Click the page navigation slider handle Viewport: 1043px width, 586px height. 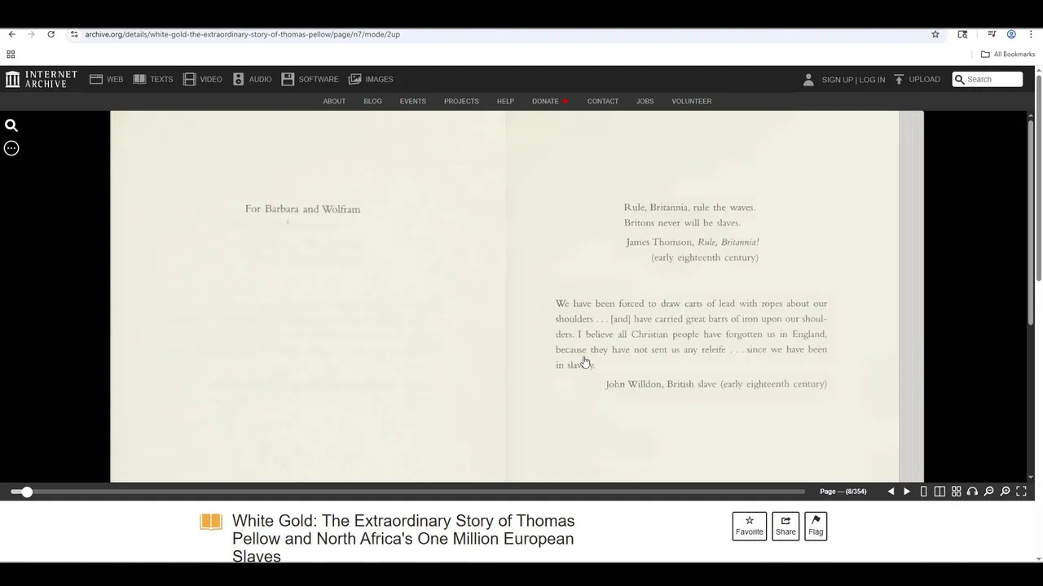27,492
